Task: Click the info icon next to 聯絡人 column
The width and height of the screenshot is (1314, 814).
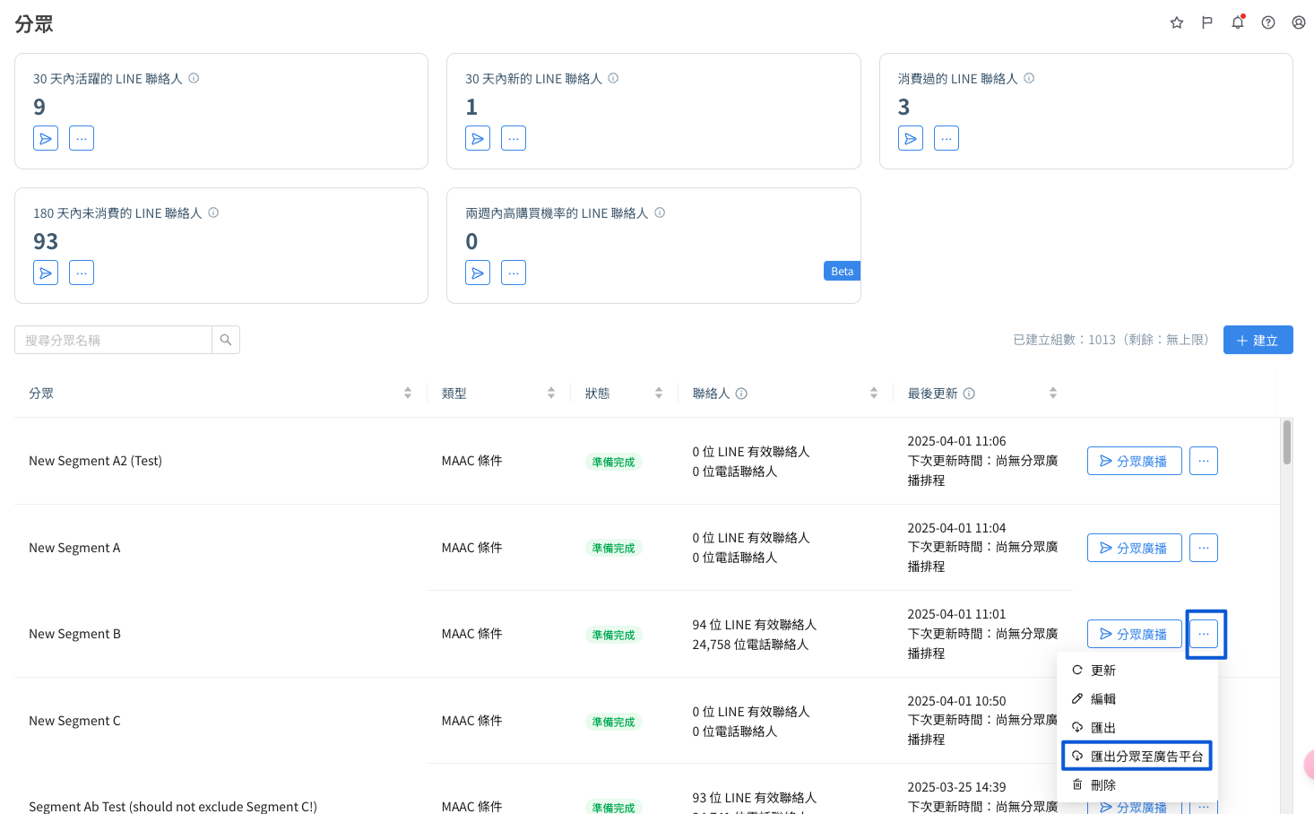Action: tap(741, 394)
